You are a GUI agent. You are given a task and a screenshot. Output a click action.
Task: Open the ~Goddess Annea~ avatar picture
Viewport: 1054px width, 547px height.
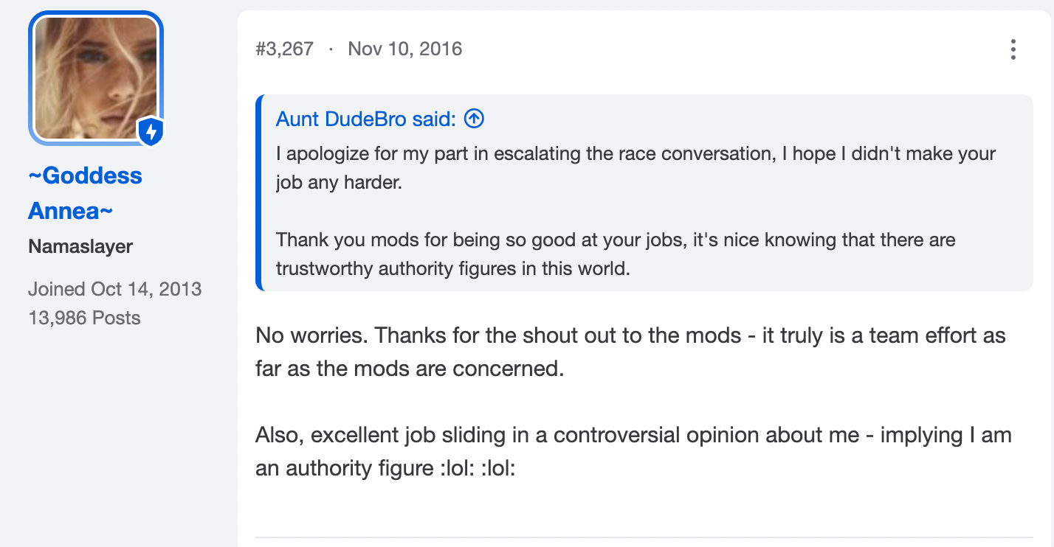coord(96,78)
